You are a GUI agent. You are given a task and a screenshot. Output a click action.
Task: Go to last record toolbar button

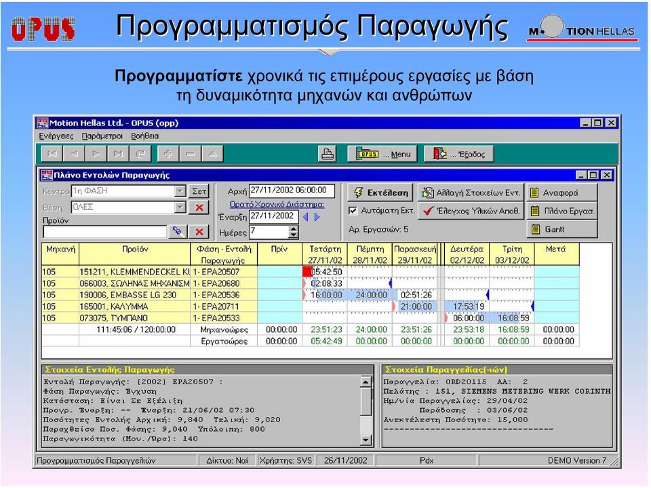pyautogui.click(x=118, y=154)
